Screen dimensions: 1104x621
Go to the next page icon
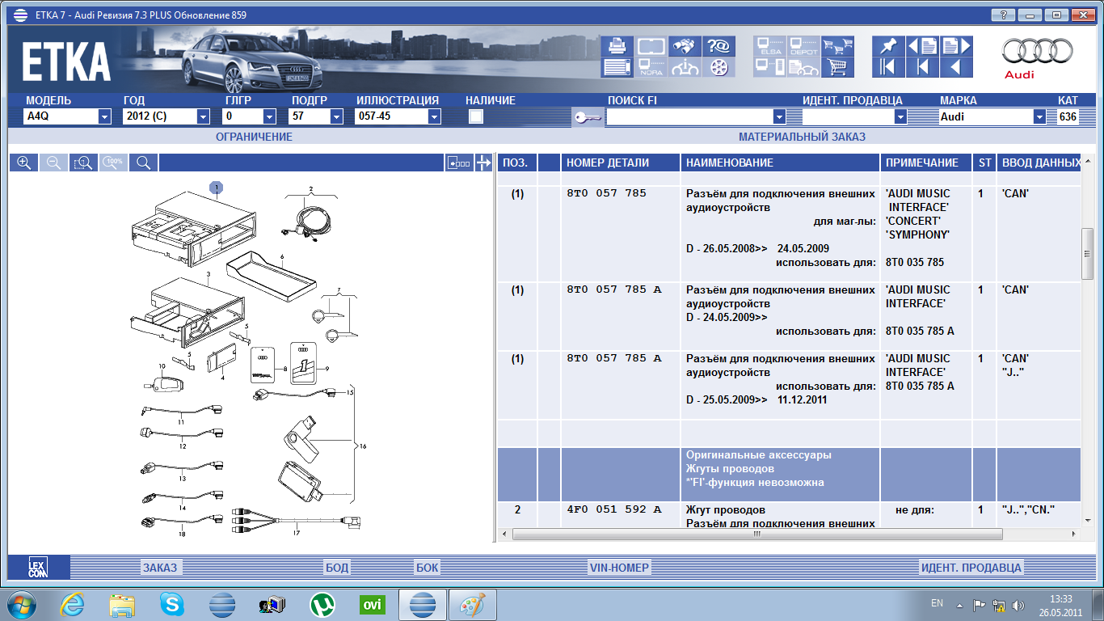955,46
